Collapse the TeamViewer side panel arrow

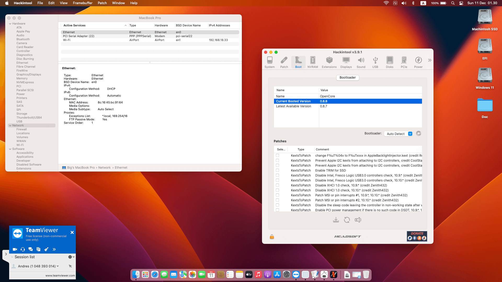tap(6, 254)
